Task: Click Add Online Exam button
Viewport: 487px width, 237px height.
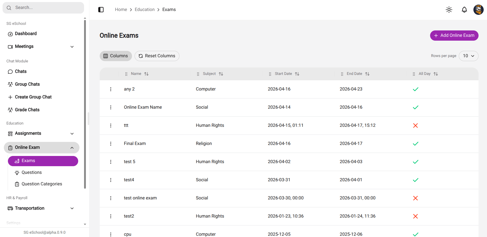Action: coord(454,36)
